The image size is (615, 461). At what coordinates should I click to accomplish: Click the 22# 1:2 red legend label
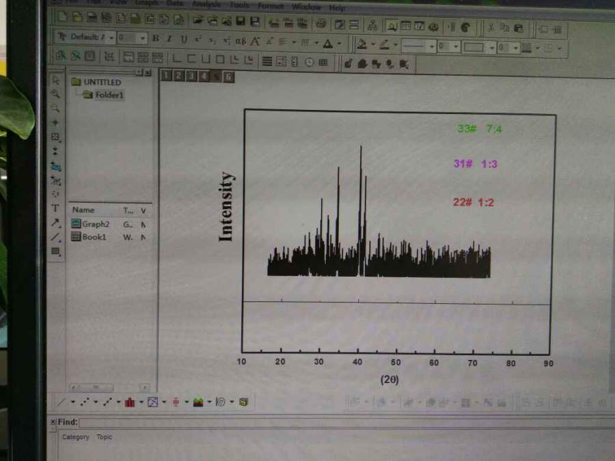[474, 202]
